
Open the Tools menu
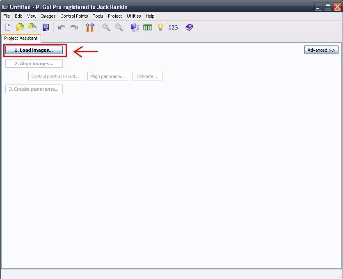coord(98,16)
